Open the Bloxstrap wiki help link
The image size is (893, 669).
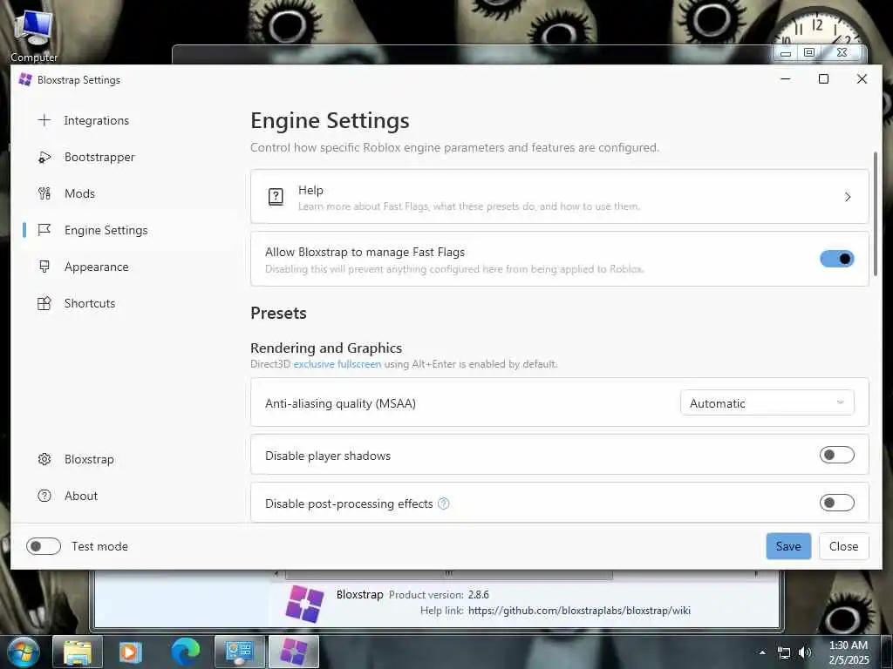point(579,611)
